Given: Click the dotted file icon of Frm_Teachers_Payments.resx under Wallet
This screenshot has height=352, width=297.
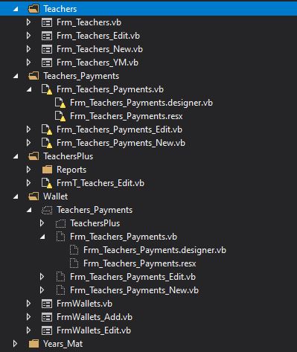Looking at the screenshot, I should [x=74, y=263].
